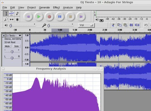151x111 pixels.
Task: Stop playback with the Stop button
Action: (x=70, y=17)
